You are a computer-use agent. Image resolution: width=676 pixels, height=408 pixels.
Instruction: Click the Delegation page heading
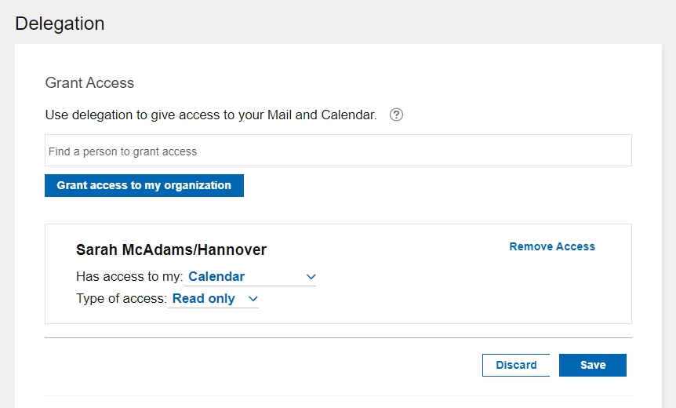(x=60, y=24)
